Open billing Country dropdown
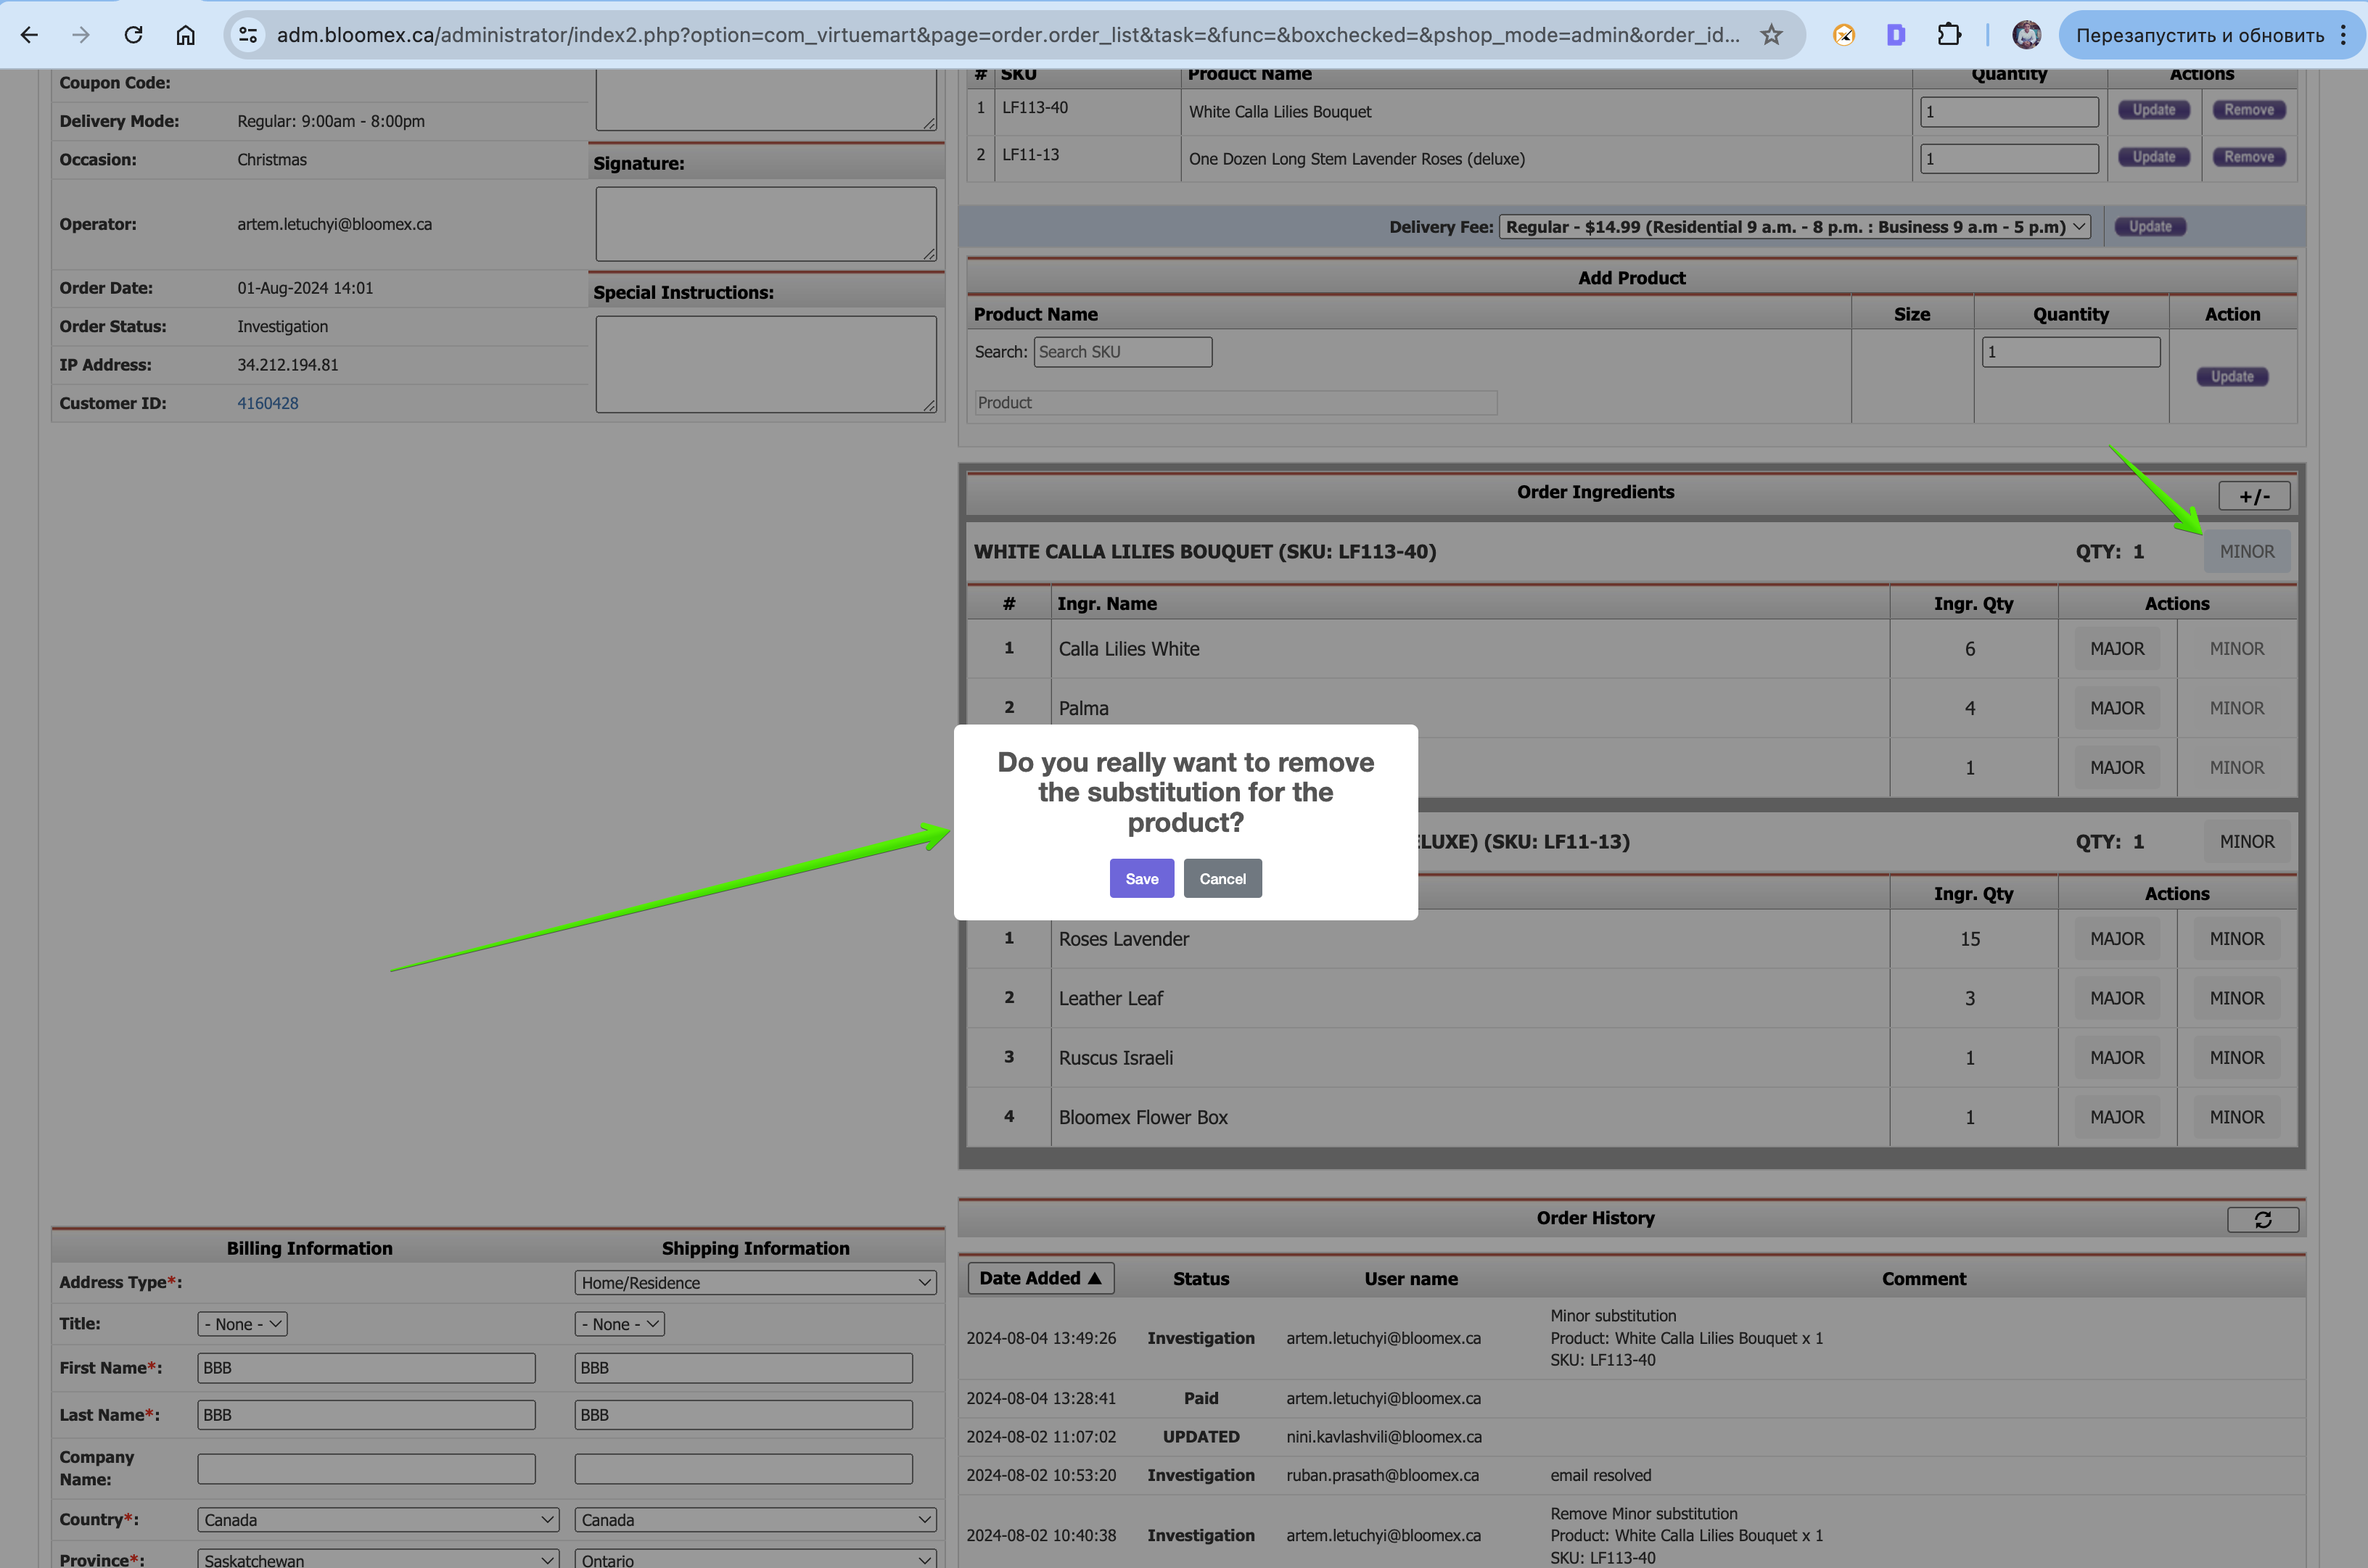 [x=378, y=1520]
